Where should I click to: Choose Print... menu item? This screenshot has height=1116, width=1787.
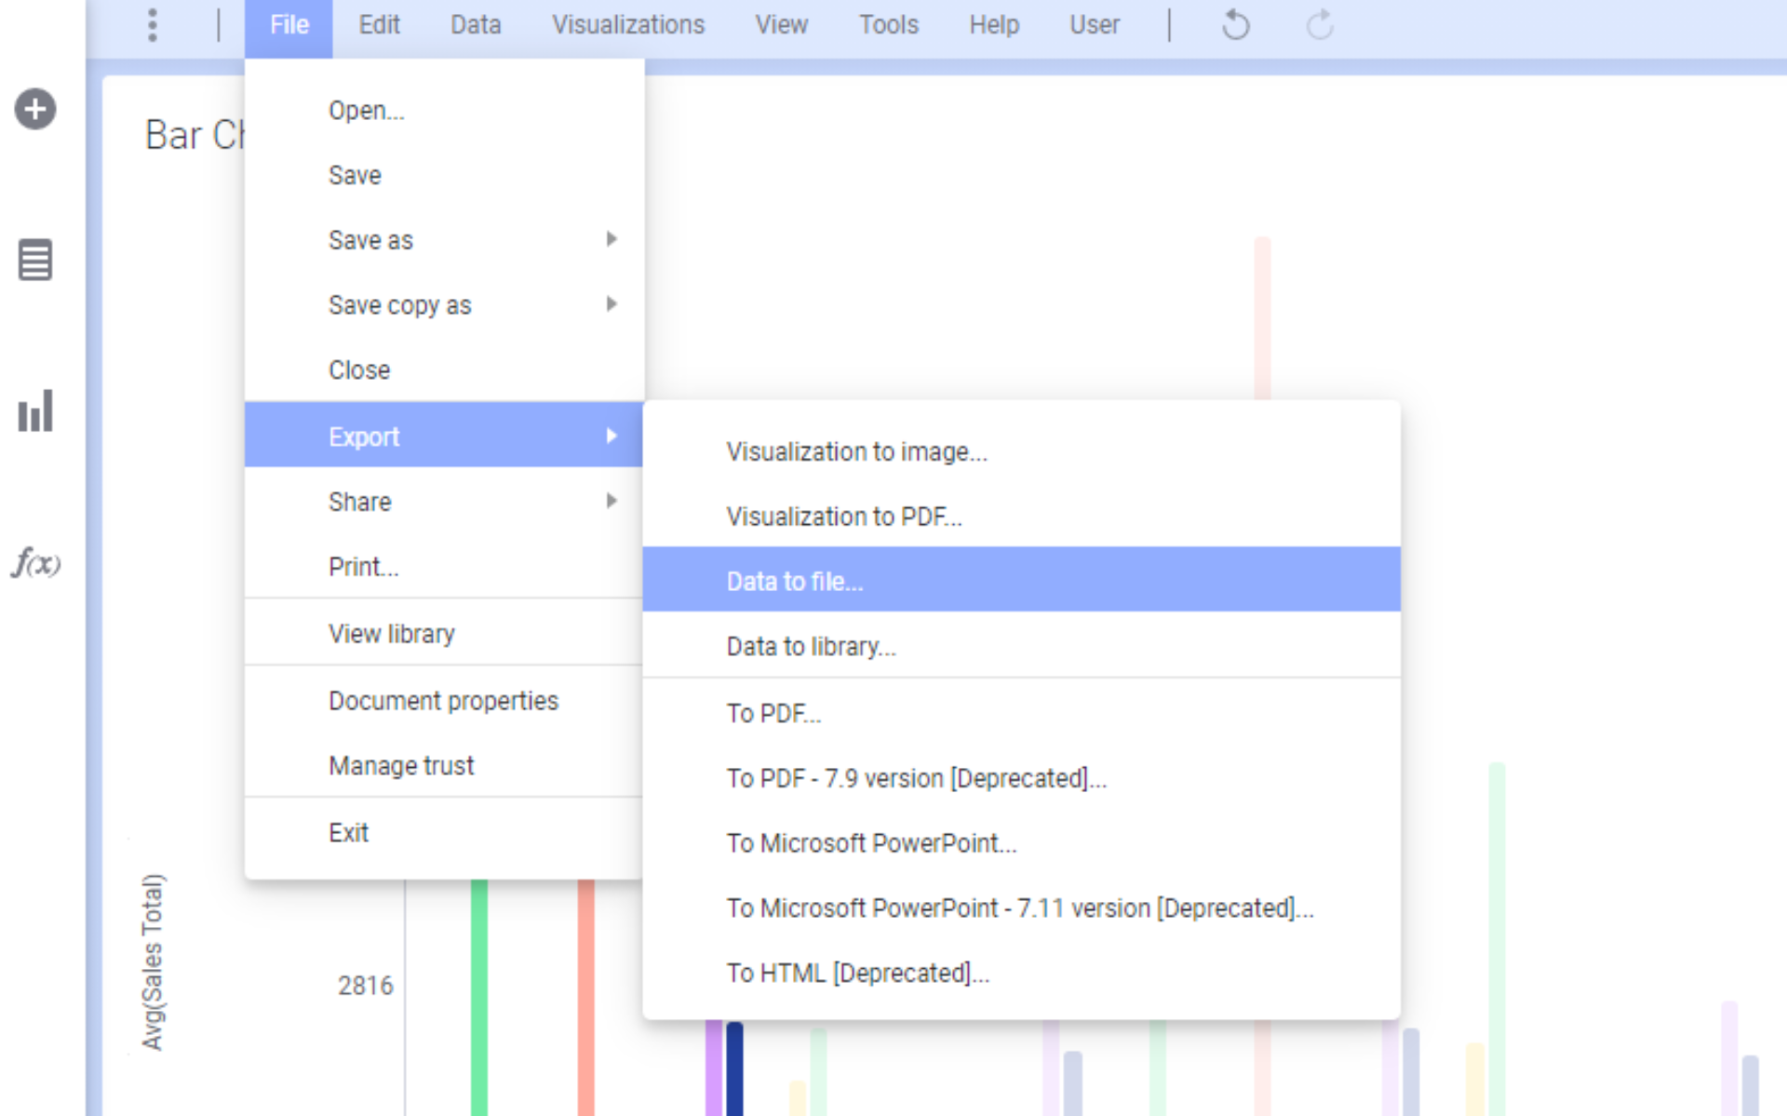444,567
